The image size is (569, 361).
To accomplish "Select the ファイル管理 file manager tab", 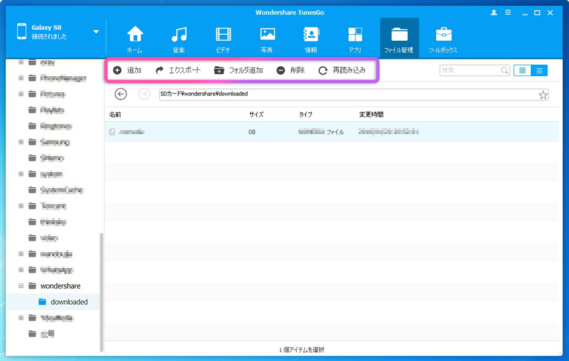I will pos(399,38).
